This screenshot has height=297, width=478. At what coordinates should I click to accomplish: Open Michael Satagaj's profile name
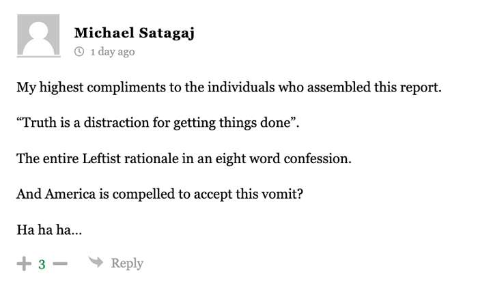[134, 33]
